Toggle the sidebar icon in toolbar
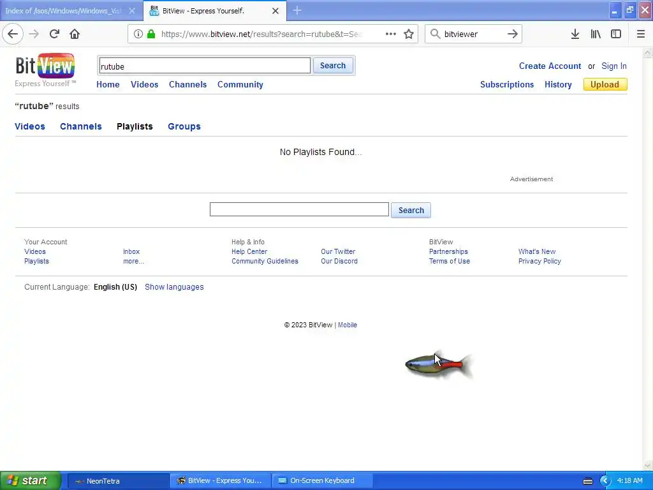653x490 pixels. [x=616, y=34]
